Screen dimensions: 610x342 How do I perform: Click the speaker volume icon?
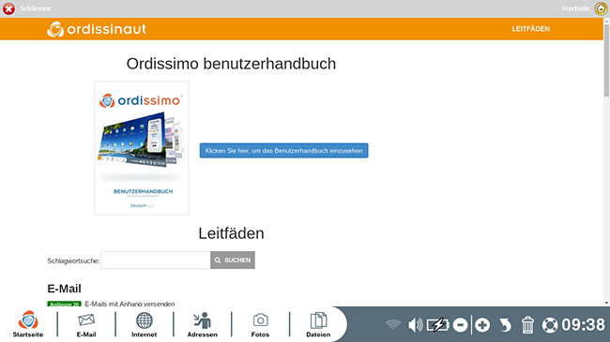pyautogui.click(x=415, y=324)
